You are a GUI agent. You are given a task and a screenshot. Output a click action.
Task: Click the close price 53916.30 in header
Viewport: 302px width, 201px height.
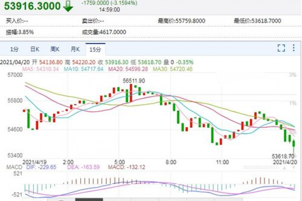click(x=117, y=62)
